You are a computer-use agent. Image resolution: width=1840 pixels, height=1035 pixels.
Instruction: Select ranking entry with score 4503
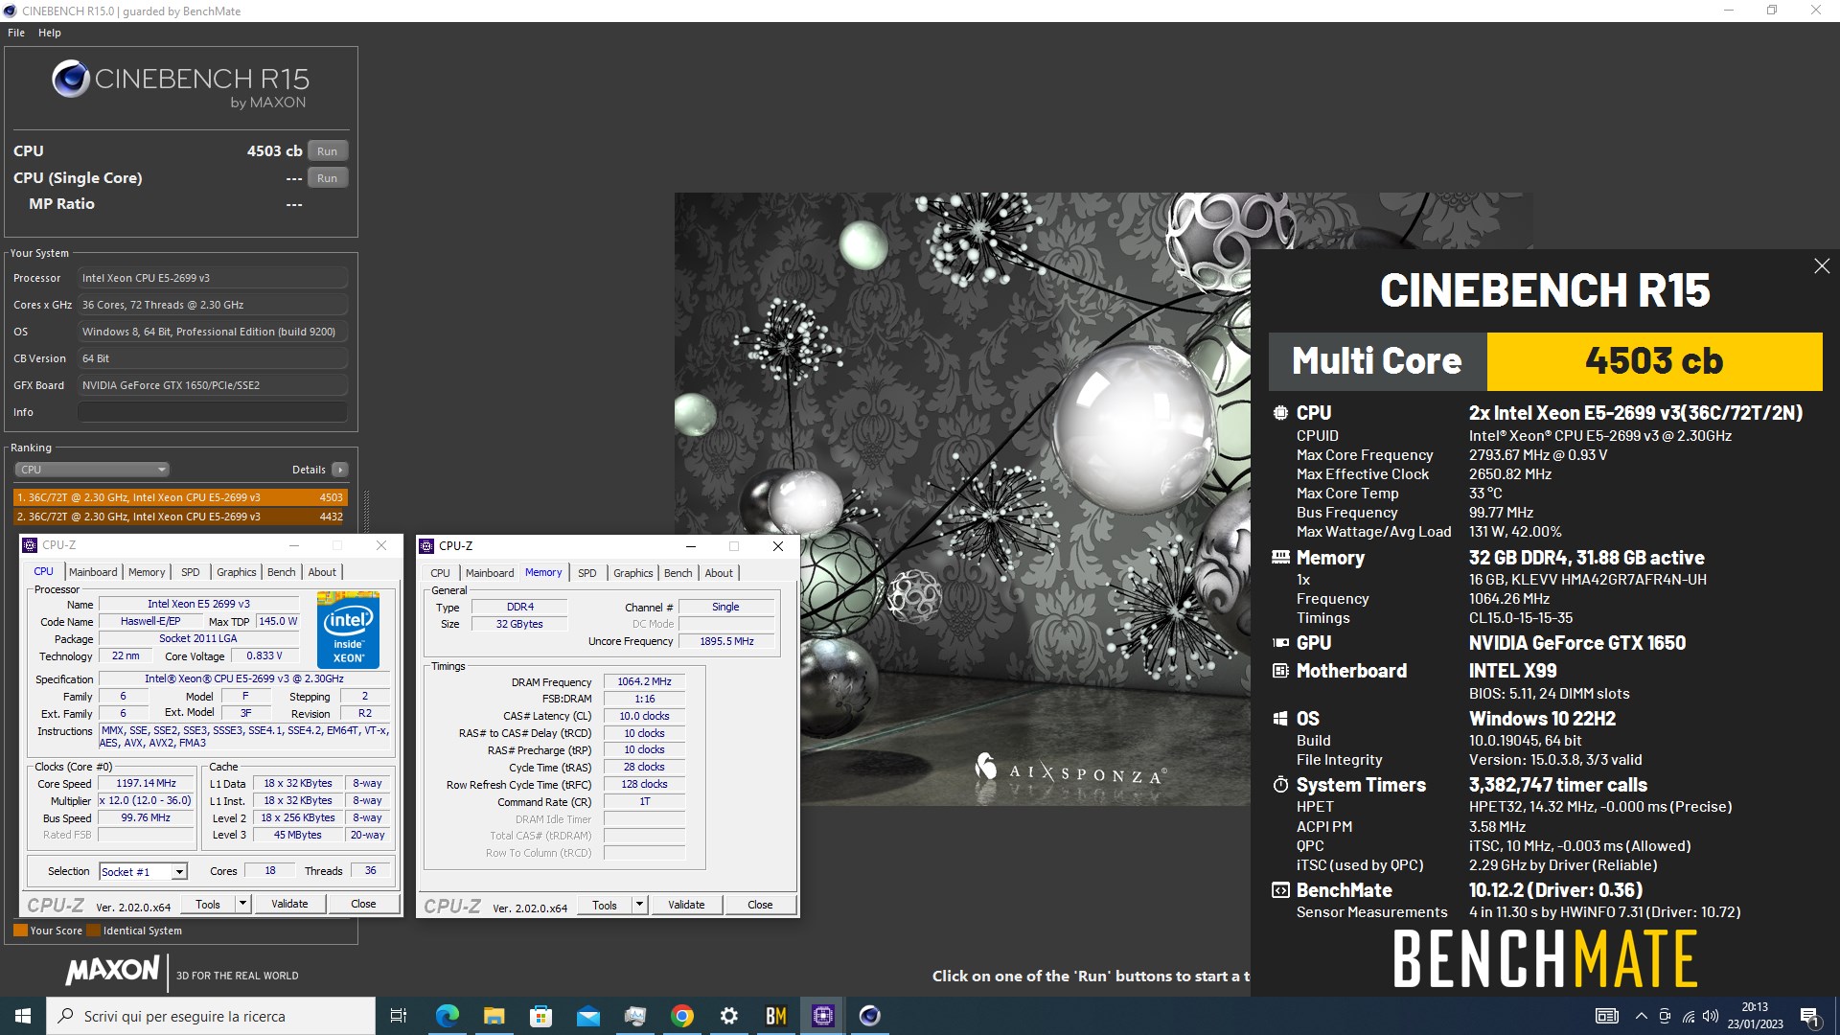[x=180, y=497]
